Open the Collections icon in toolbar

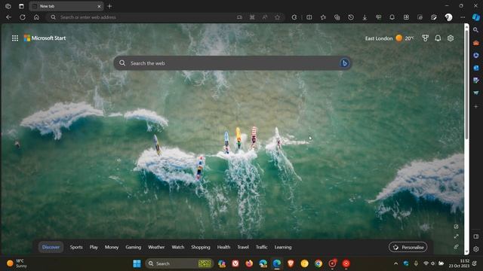[337, 17]
